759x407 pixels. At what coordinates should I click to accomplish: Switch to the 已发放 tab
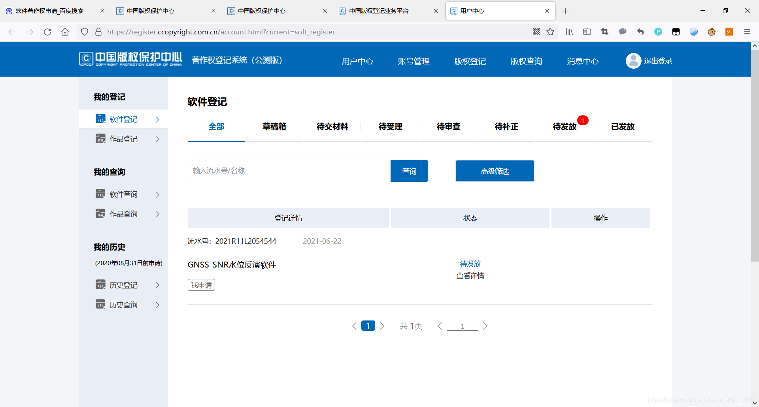click(x=623, y=126)
